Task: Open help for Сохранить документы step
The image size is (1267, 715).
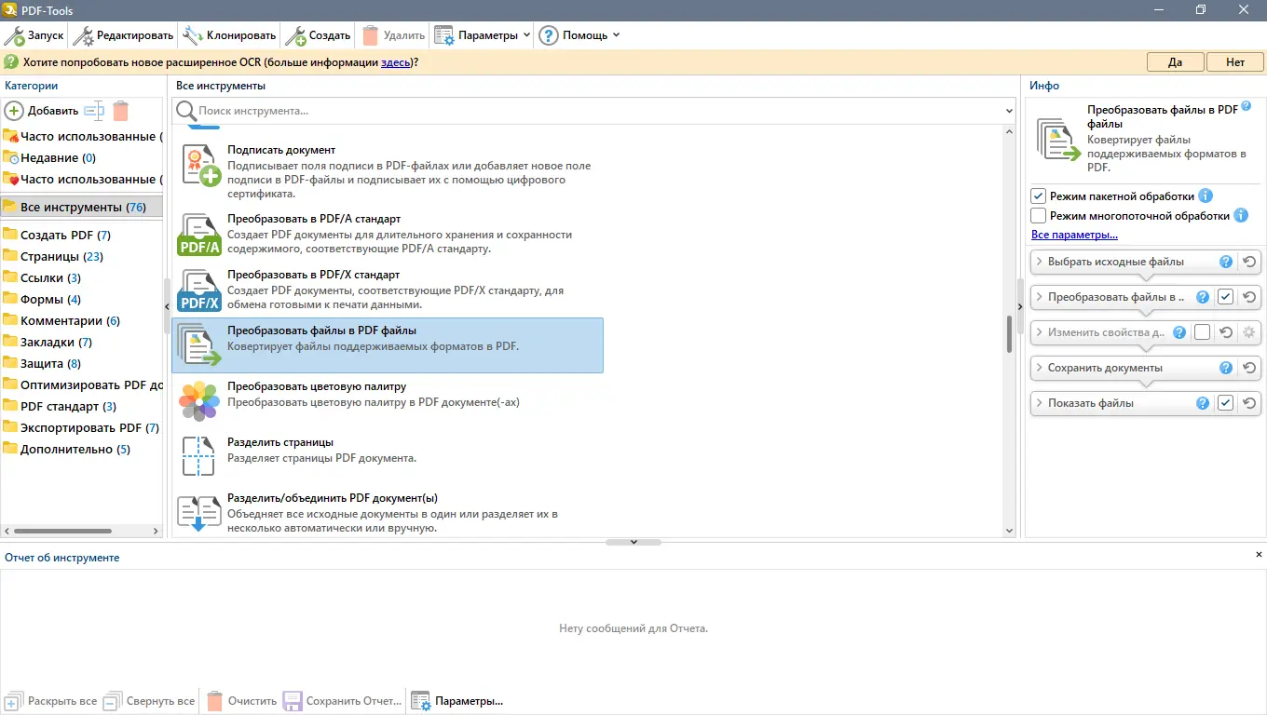Action: pos(1226,368)
